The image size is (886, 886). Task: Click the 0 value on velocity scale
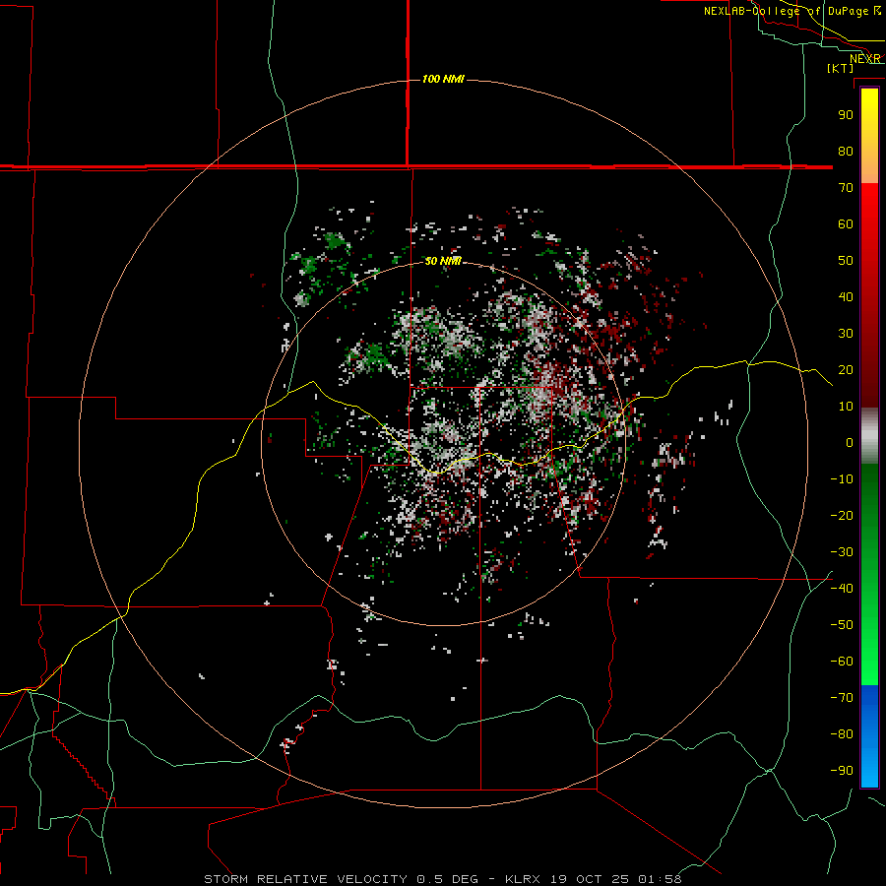pyautogui.click(x=850, y=442)
